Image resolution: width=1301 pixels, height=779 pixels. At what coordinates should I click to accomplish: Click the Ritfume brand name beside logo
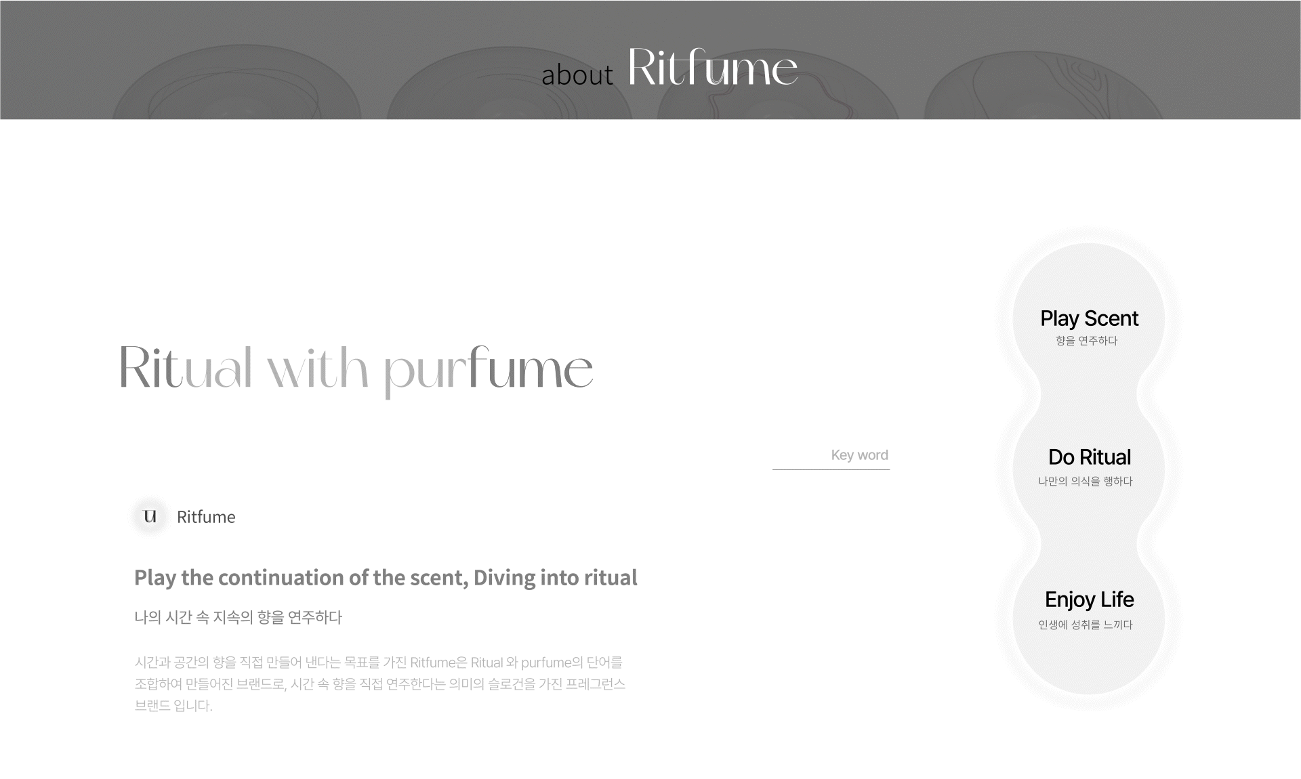(206, 517)
